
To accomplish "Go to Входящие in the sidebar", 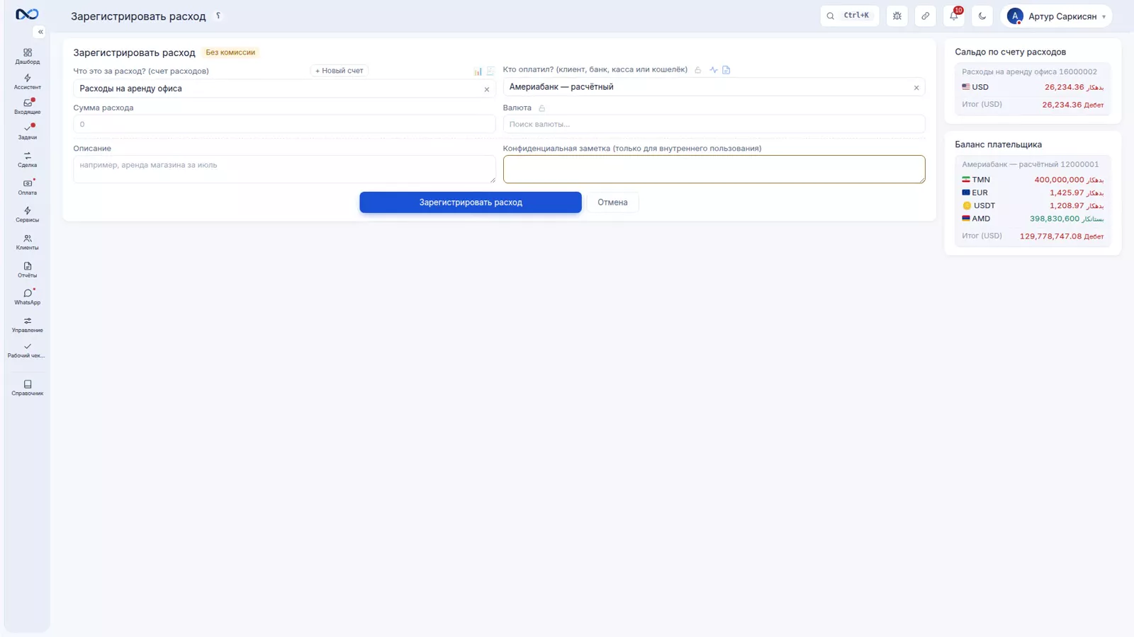I will (27, 107).
